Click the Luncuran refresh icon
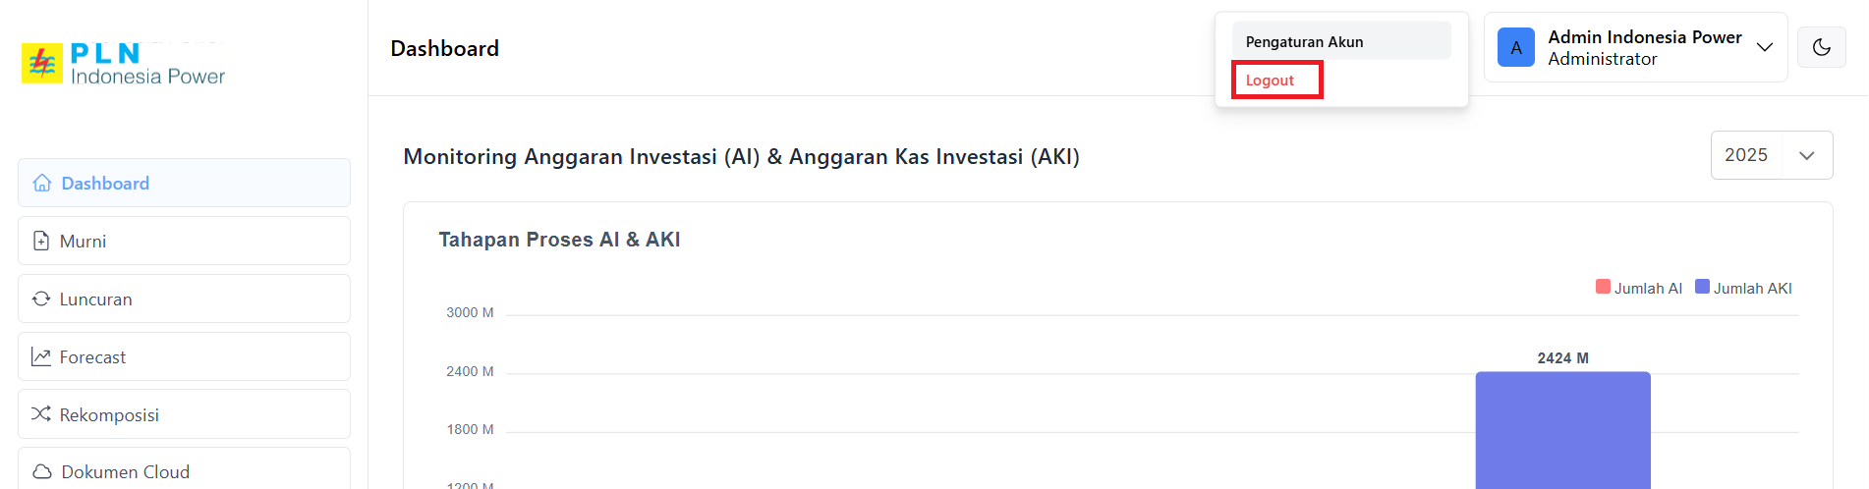 click(41, 299)
